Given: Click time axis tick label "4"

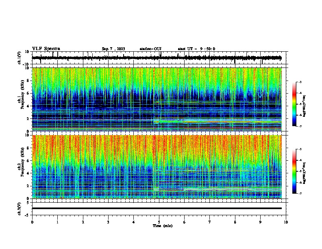Looking at the screenshot, I should (x=134, y=222).
